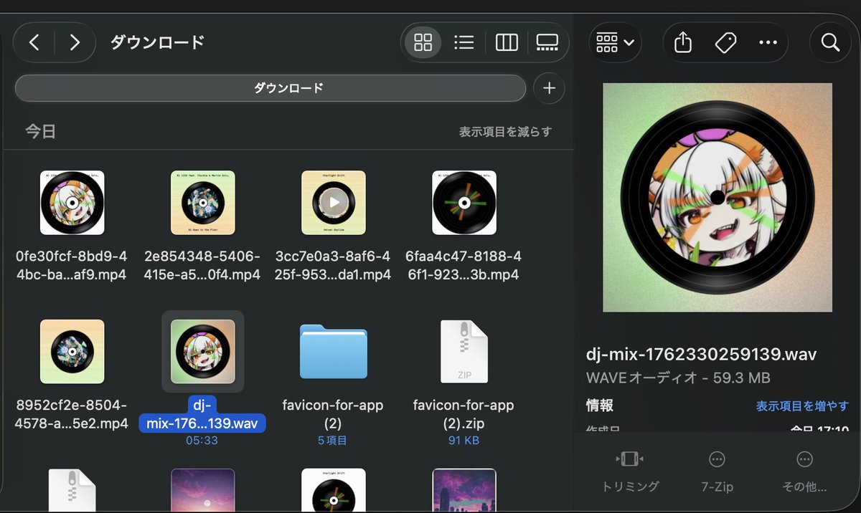The image size is (861, 513).
Task: Select the favicon-for-app (2).zip file icon
Action: pyautogui.click(x=464, y=352)
